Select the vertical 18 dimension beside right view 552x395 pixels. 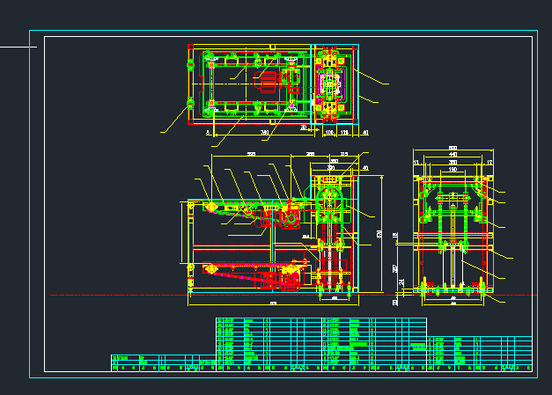395,236
